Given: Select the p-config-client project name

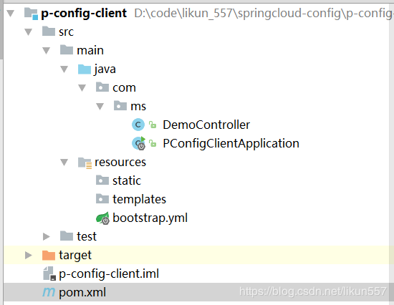Looking at the screenshot, I should tap(84, 14).
